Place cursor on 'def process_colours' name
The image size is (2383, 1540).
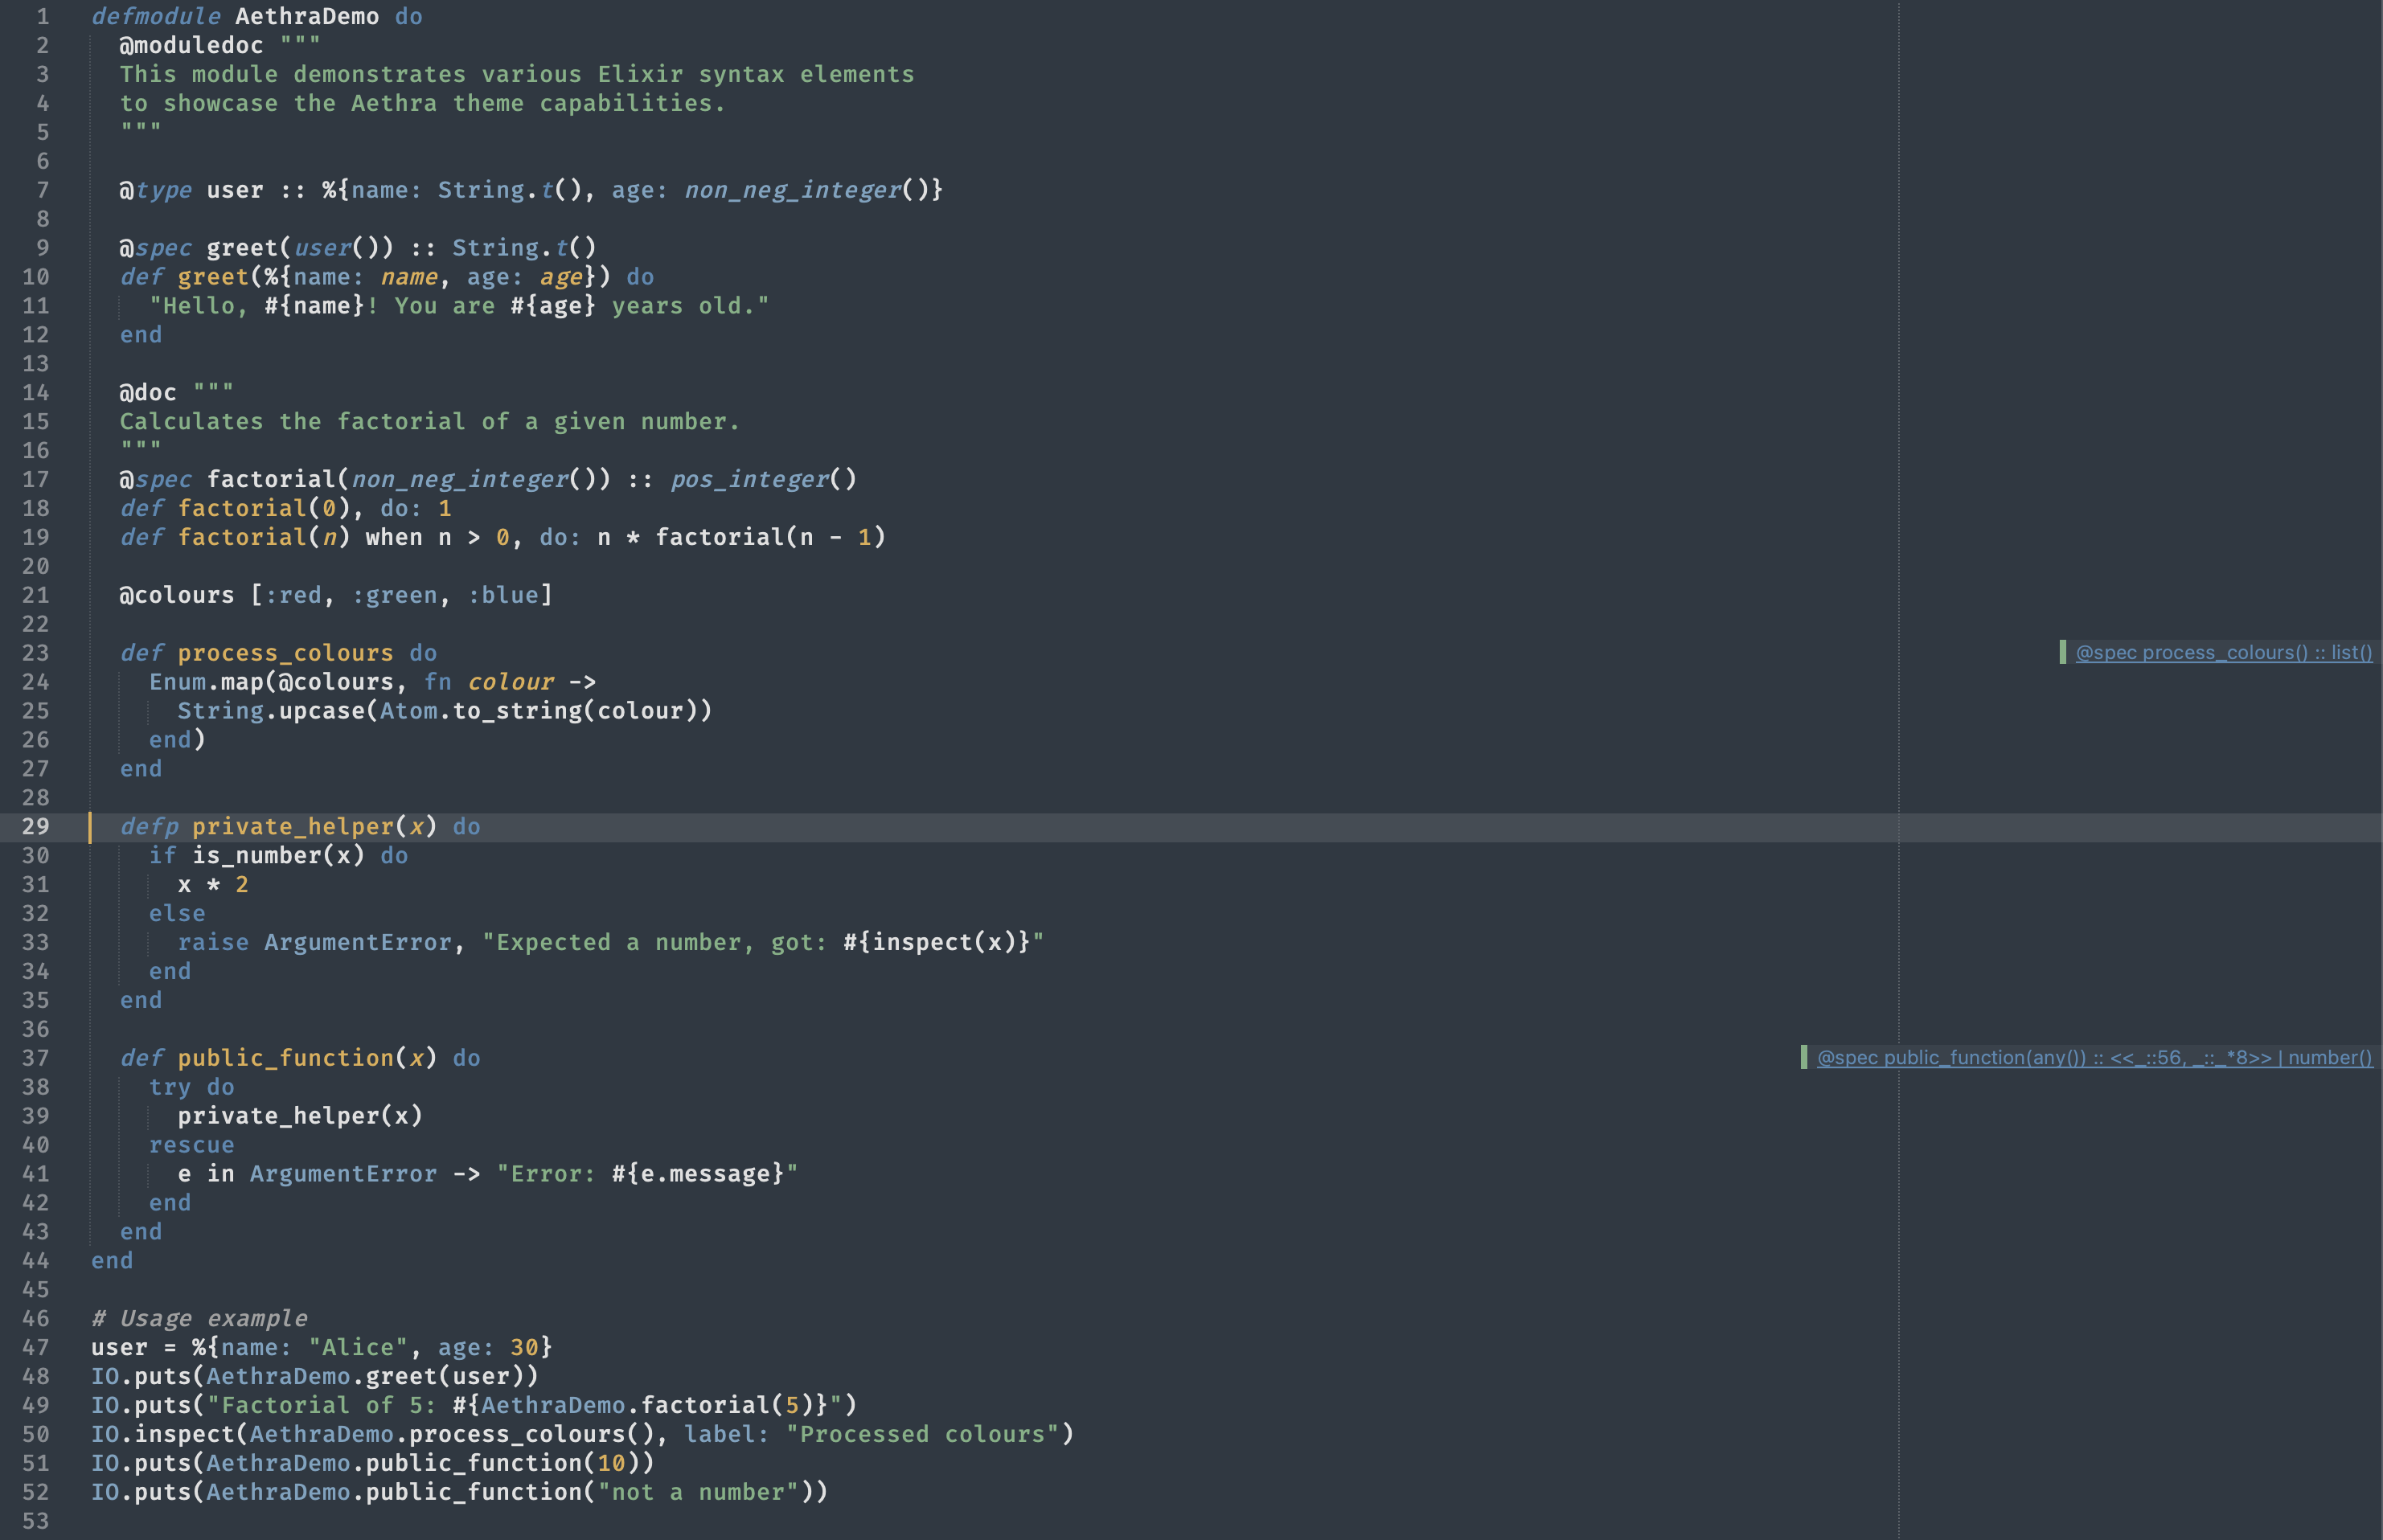coord(286,653)
